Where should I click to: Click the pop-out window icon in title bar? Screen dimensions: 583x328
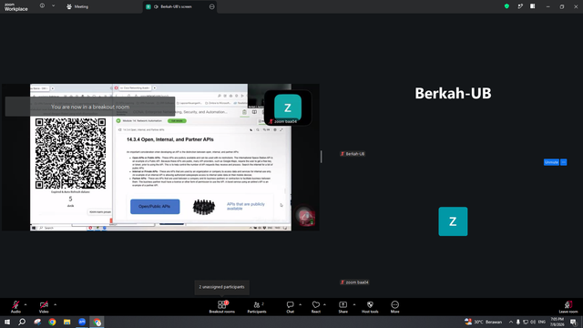click(520, 6)
